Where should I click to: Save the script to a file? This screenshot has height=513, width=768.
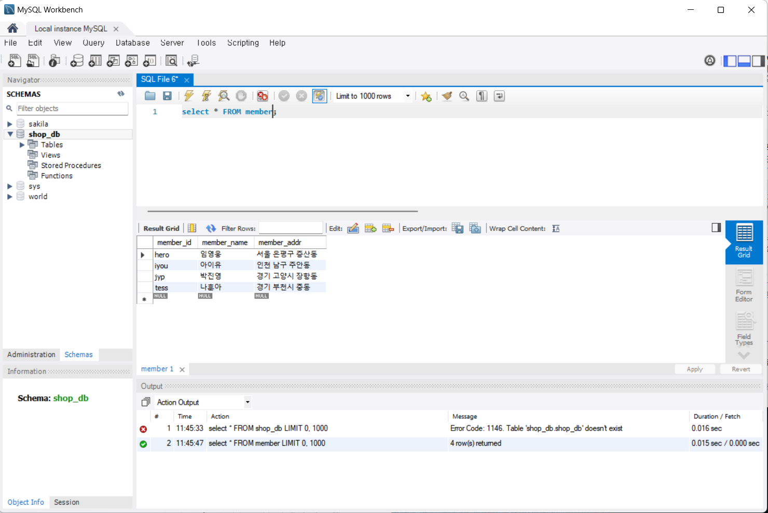[167, 96]
